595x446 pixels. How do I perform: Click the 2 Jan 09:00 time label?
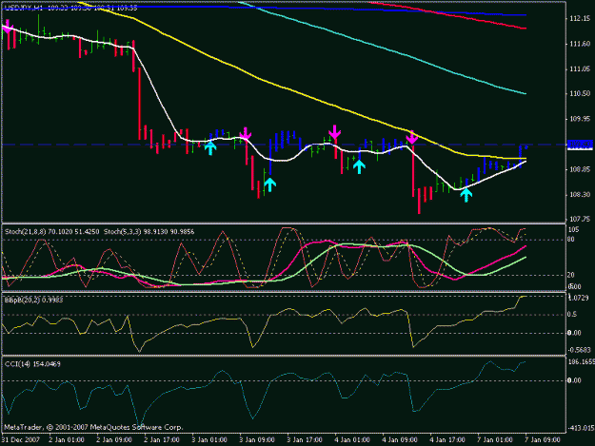pyautogui.click(x=114, y=440)
